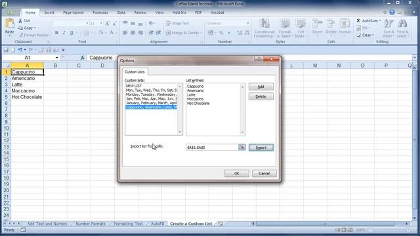
Task: Click the Delete button in Options dialog
Action: coord(261,96)
